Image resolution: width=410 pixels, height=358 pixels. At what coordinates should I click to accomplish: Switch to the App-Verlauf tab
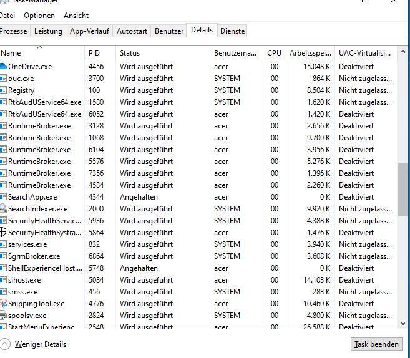click(x=89, y=31)
